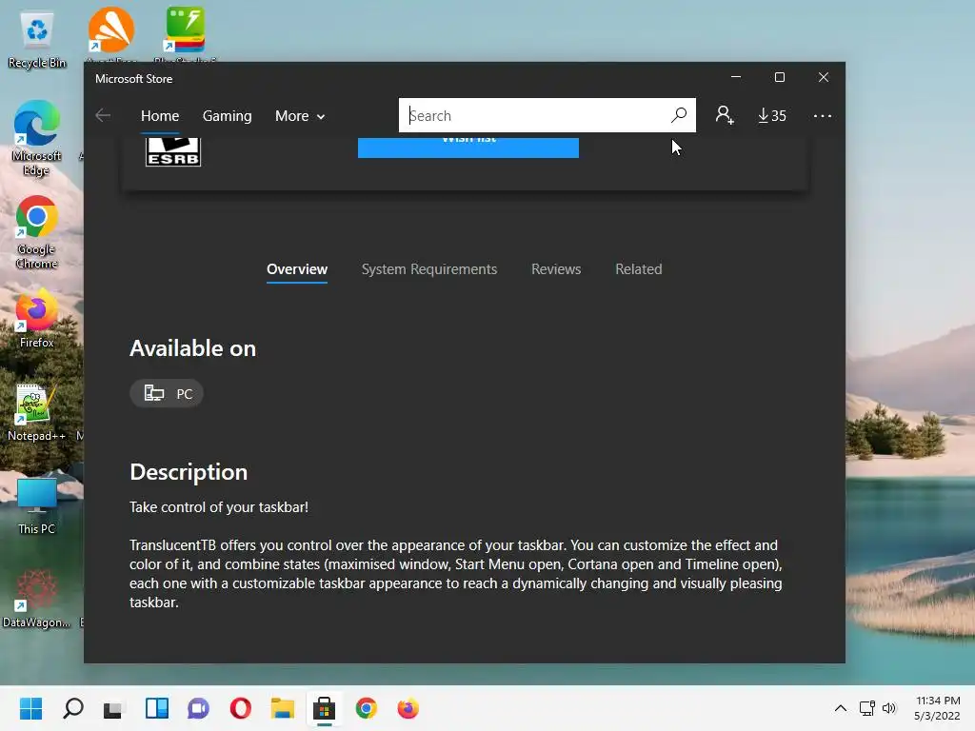Select the Recycle Bin desktop icon

(x=37, y=40)
